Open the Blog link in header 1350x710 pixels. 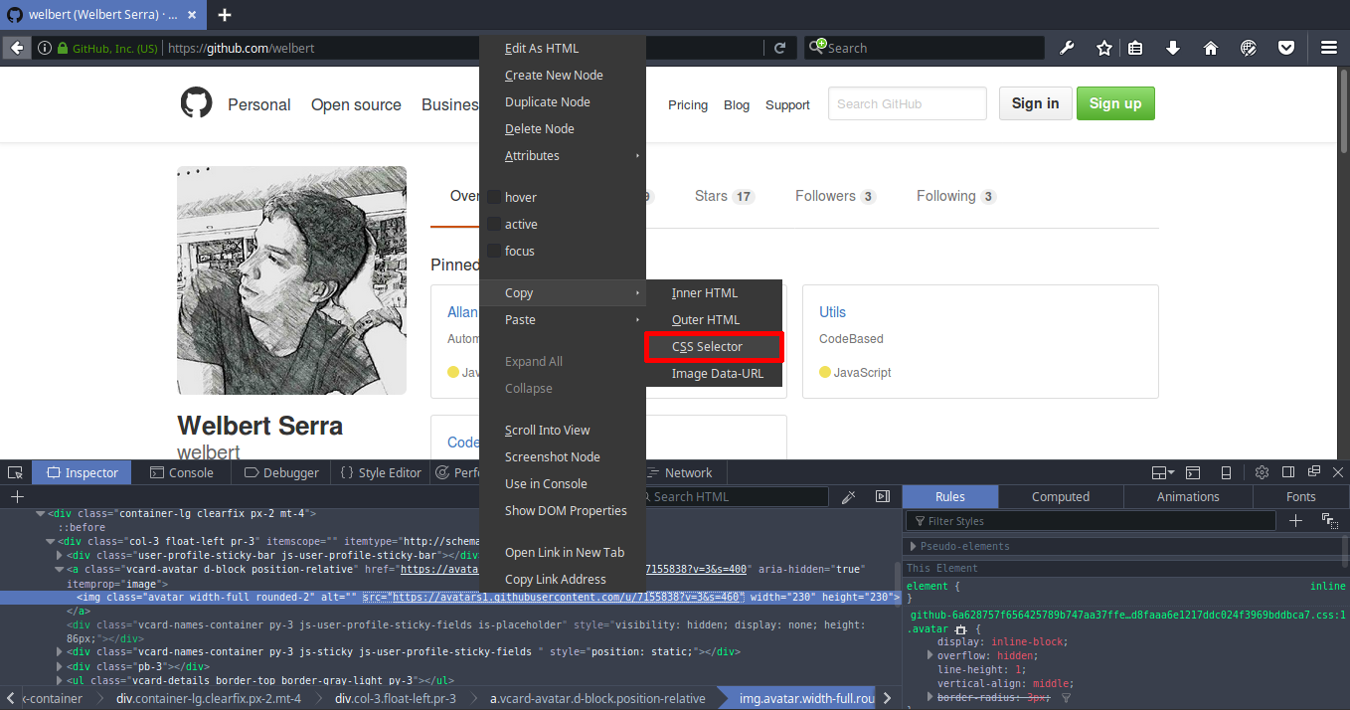point(737,104)
